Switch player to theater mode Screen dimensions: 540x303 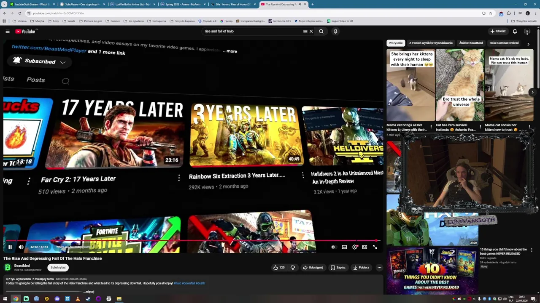point(364,247)
